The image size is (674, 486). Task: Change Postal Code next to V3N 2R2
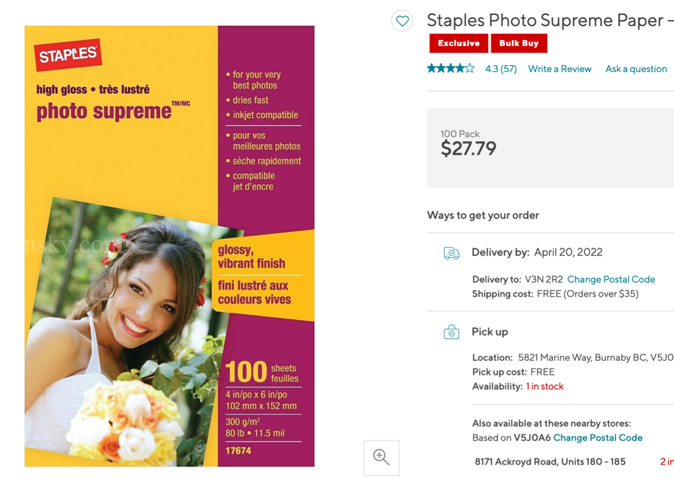tap(611, 279)
